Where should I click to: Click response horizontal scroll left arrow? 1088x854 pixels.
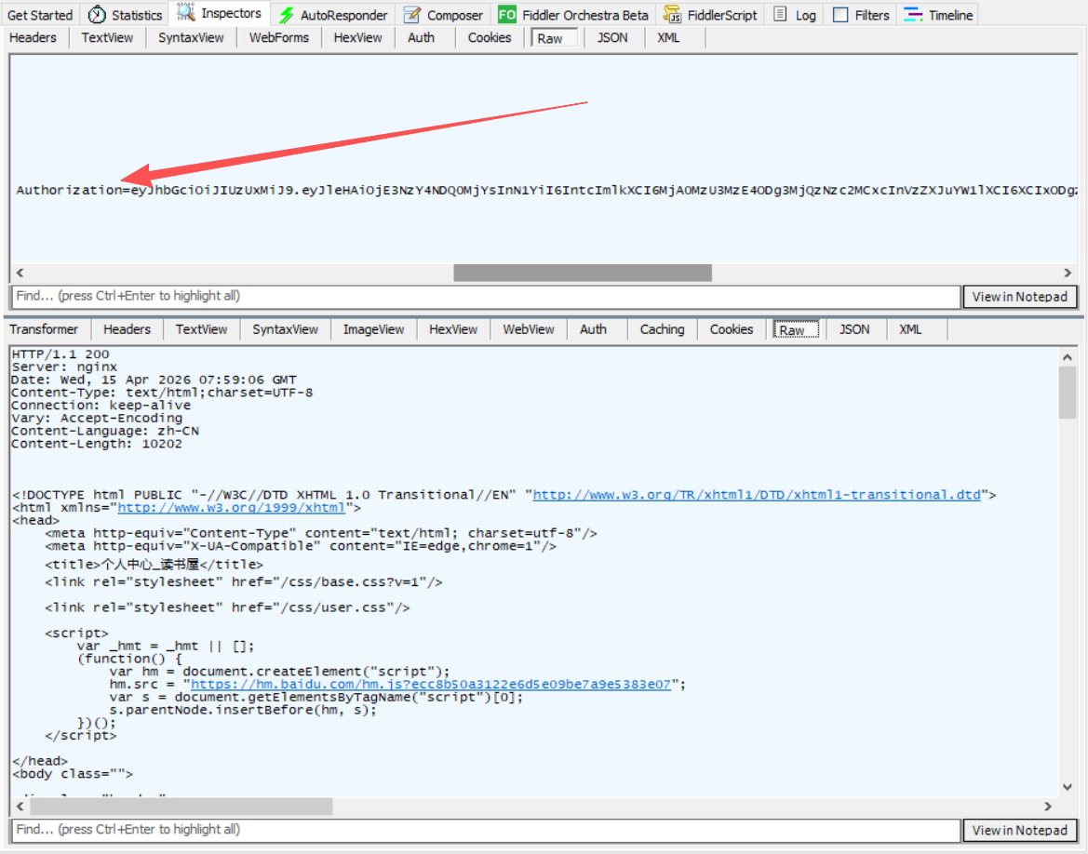(x=20, y=807)
